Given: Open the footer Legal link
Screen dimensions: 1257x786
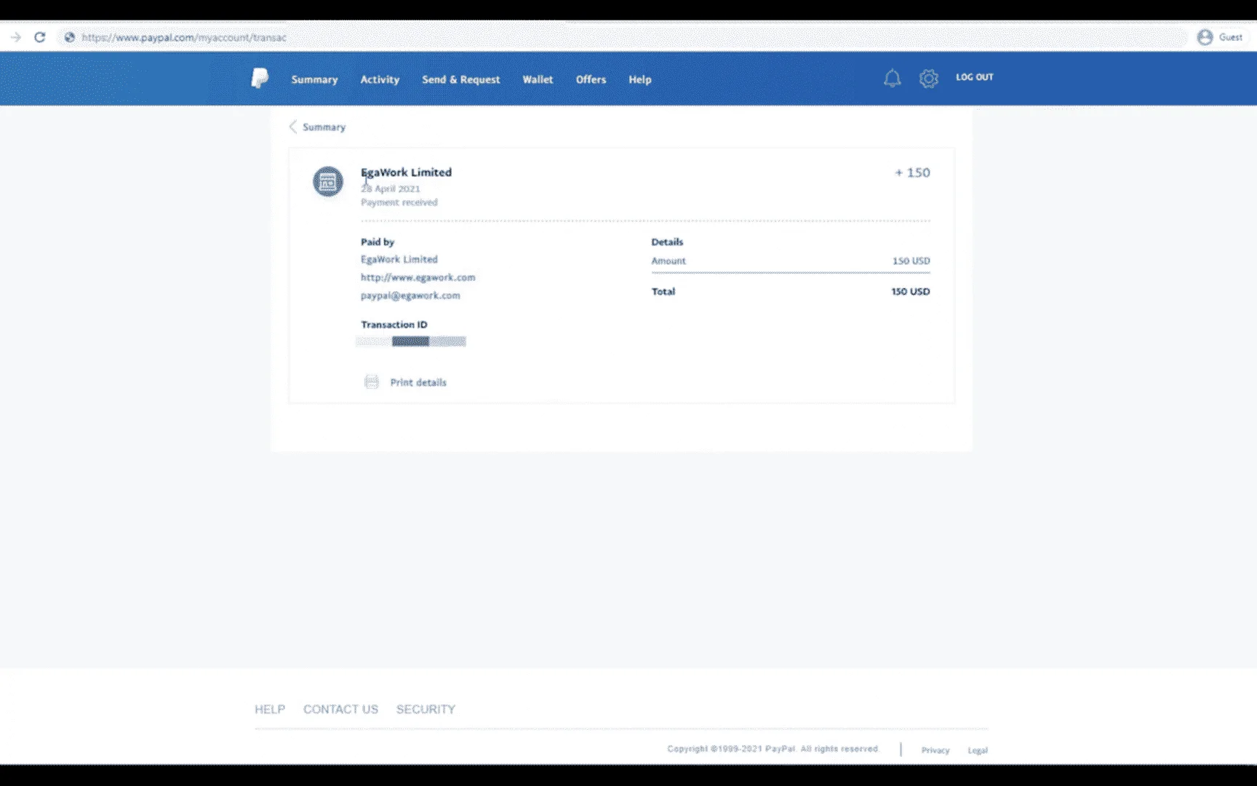Looking at the screenshot, I should [978, 750].
